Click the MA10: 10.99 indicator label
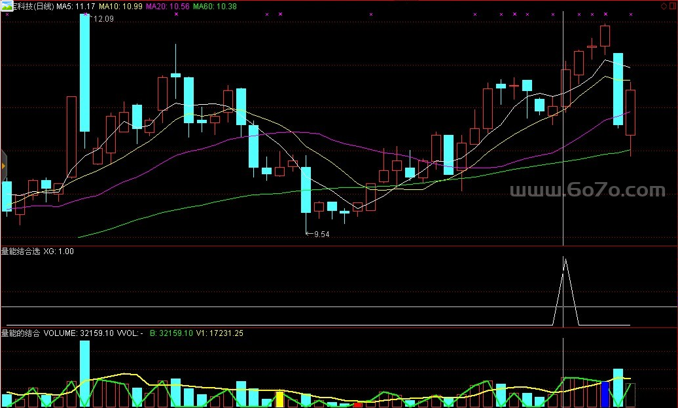The image size is (678, 408). tap(120, 7)
